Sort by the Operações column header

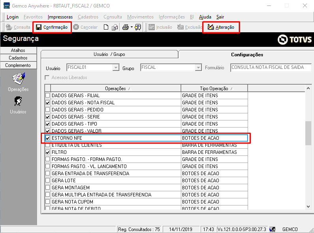(116, 89)
